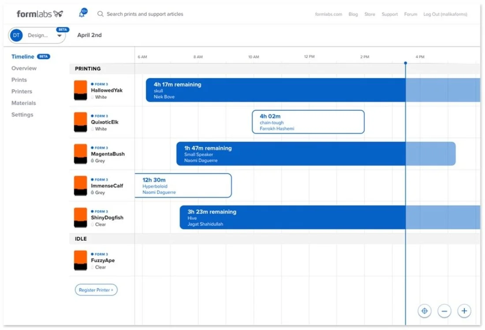
Task: Open the notifications bell icon
Action: pyautogui.click(x=82, y=13)
